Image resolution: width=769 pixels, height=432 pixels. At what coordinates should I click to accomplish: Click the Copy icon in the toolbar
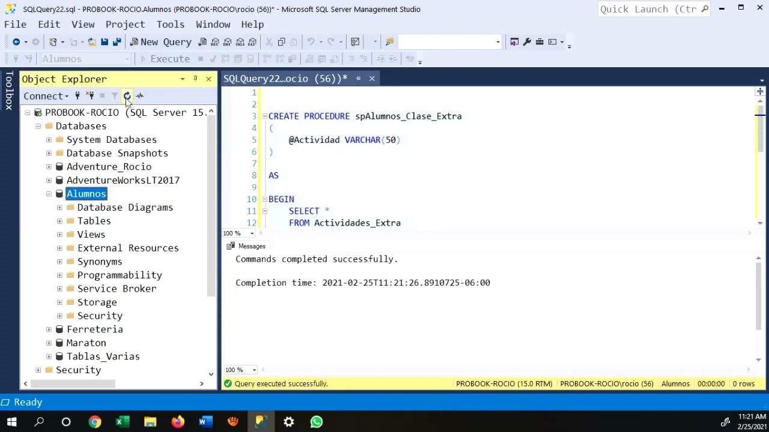coord(281,42)
